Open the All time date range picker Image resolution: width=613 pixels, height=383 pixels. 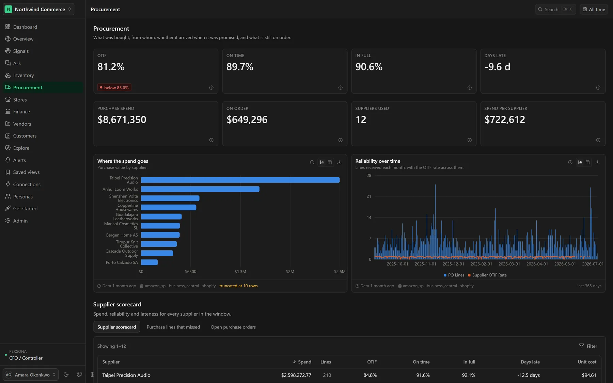pyautogui.click(x=594, y=10)
